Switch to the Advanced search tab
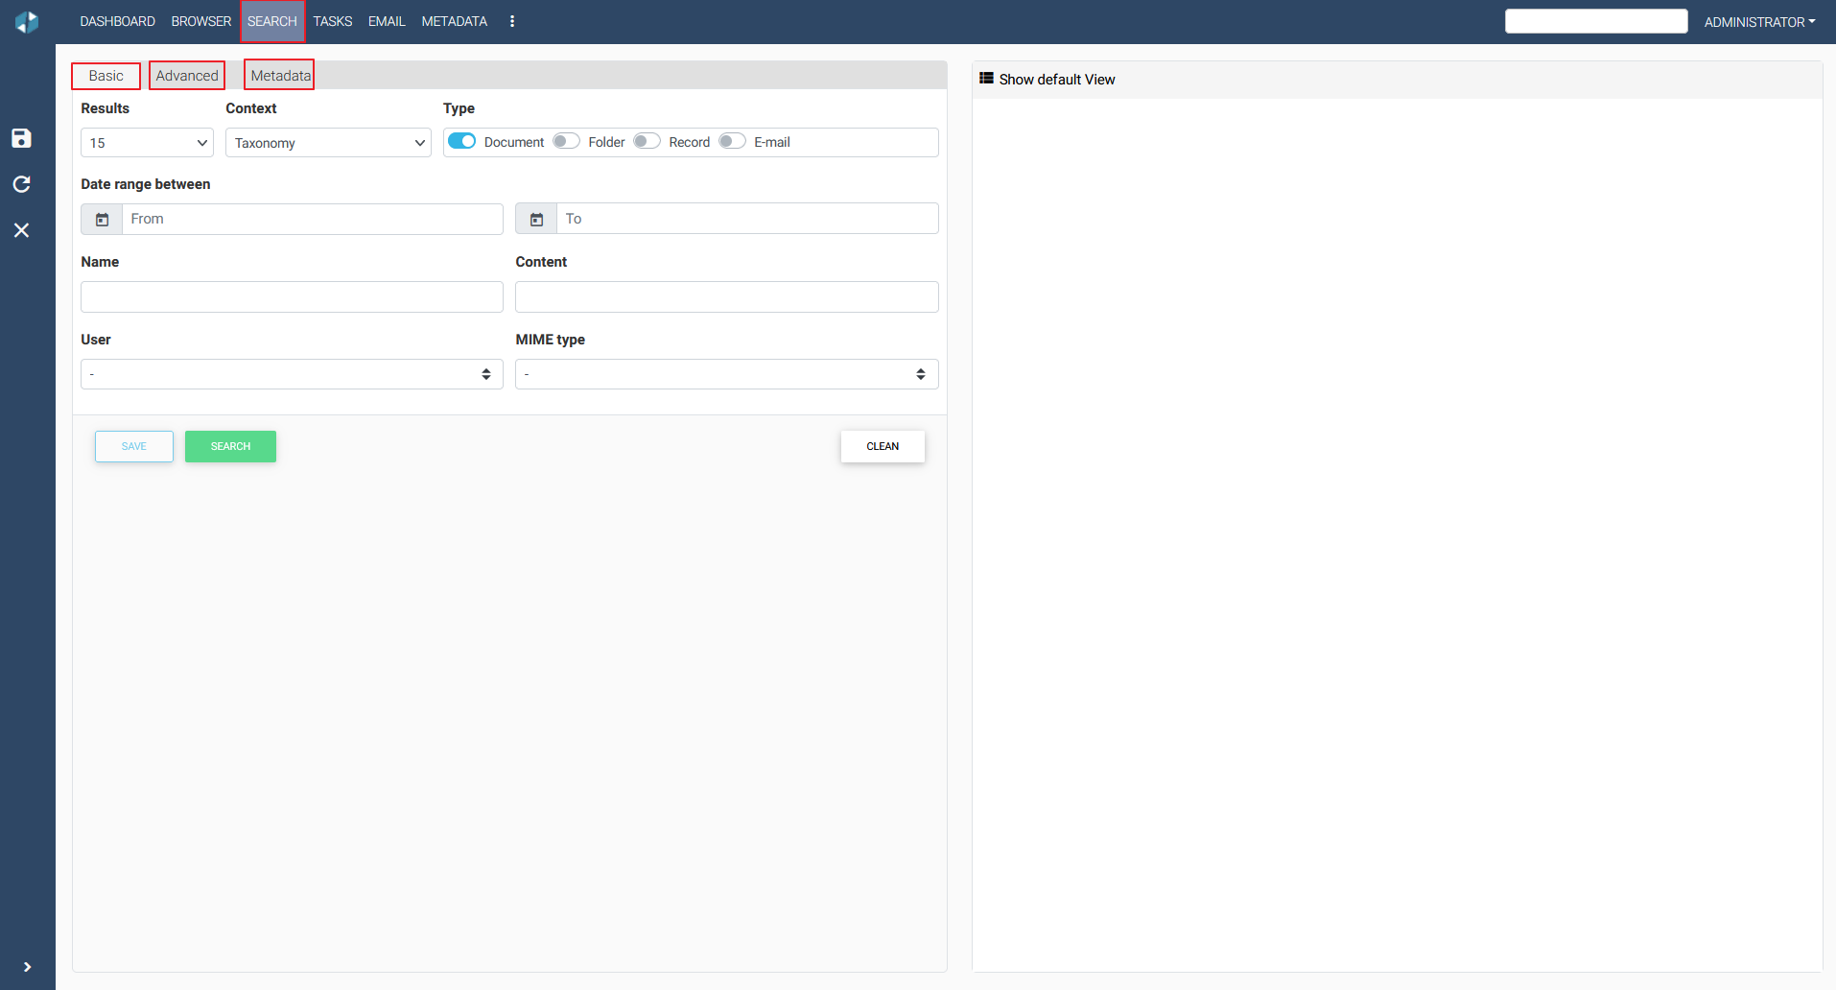Image resolution: width=1836 pixels, height=990 pixels. [187, 76]
